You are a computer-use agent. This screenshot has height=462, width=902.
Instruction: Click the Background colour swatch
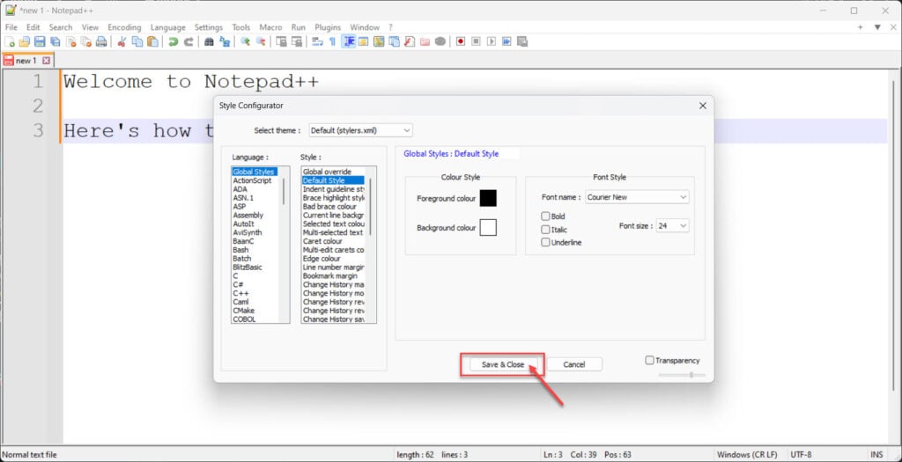click(x=488, y=228)
